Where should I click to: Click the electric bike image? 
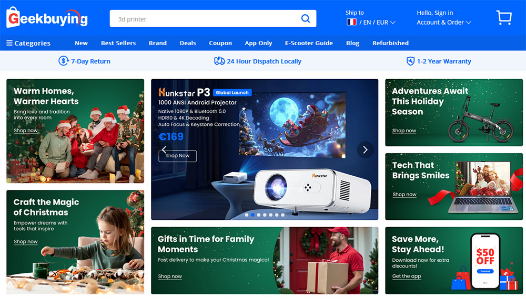tap(481, 120)
